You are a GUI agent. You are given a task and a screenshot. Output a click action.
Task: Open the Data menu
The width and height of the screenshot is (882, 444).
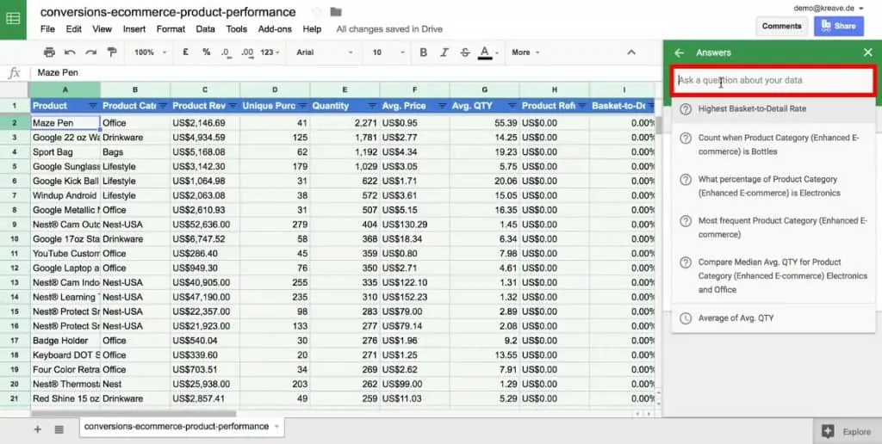pyautogui.click(x=205, y=28)
